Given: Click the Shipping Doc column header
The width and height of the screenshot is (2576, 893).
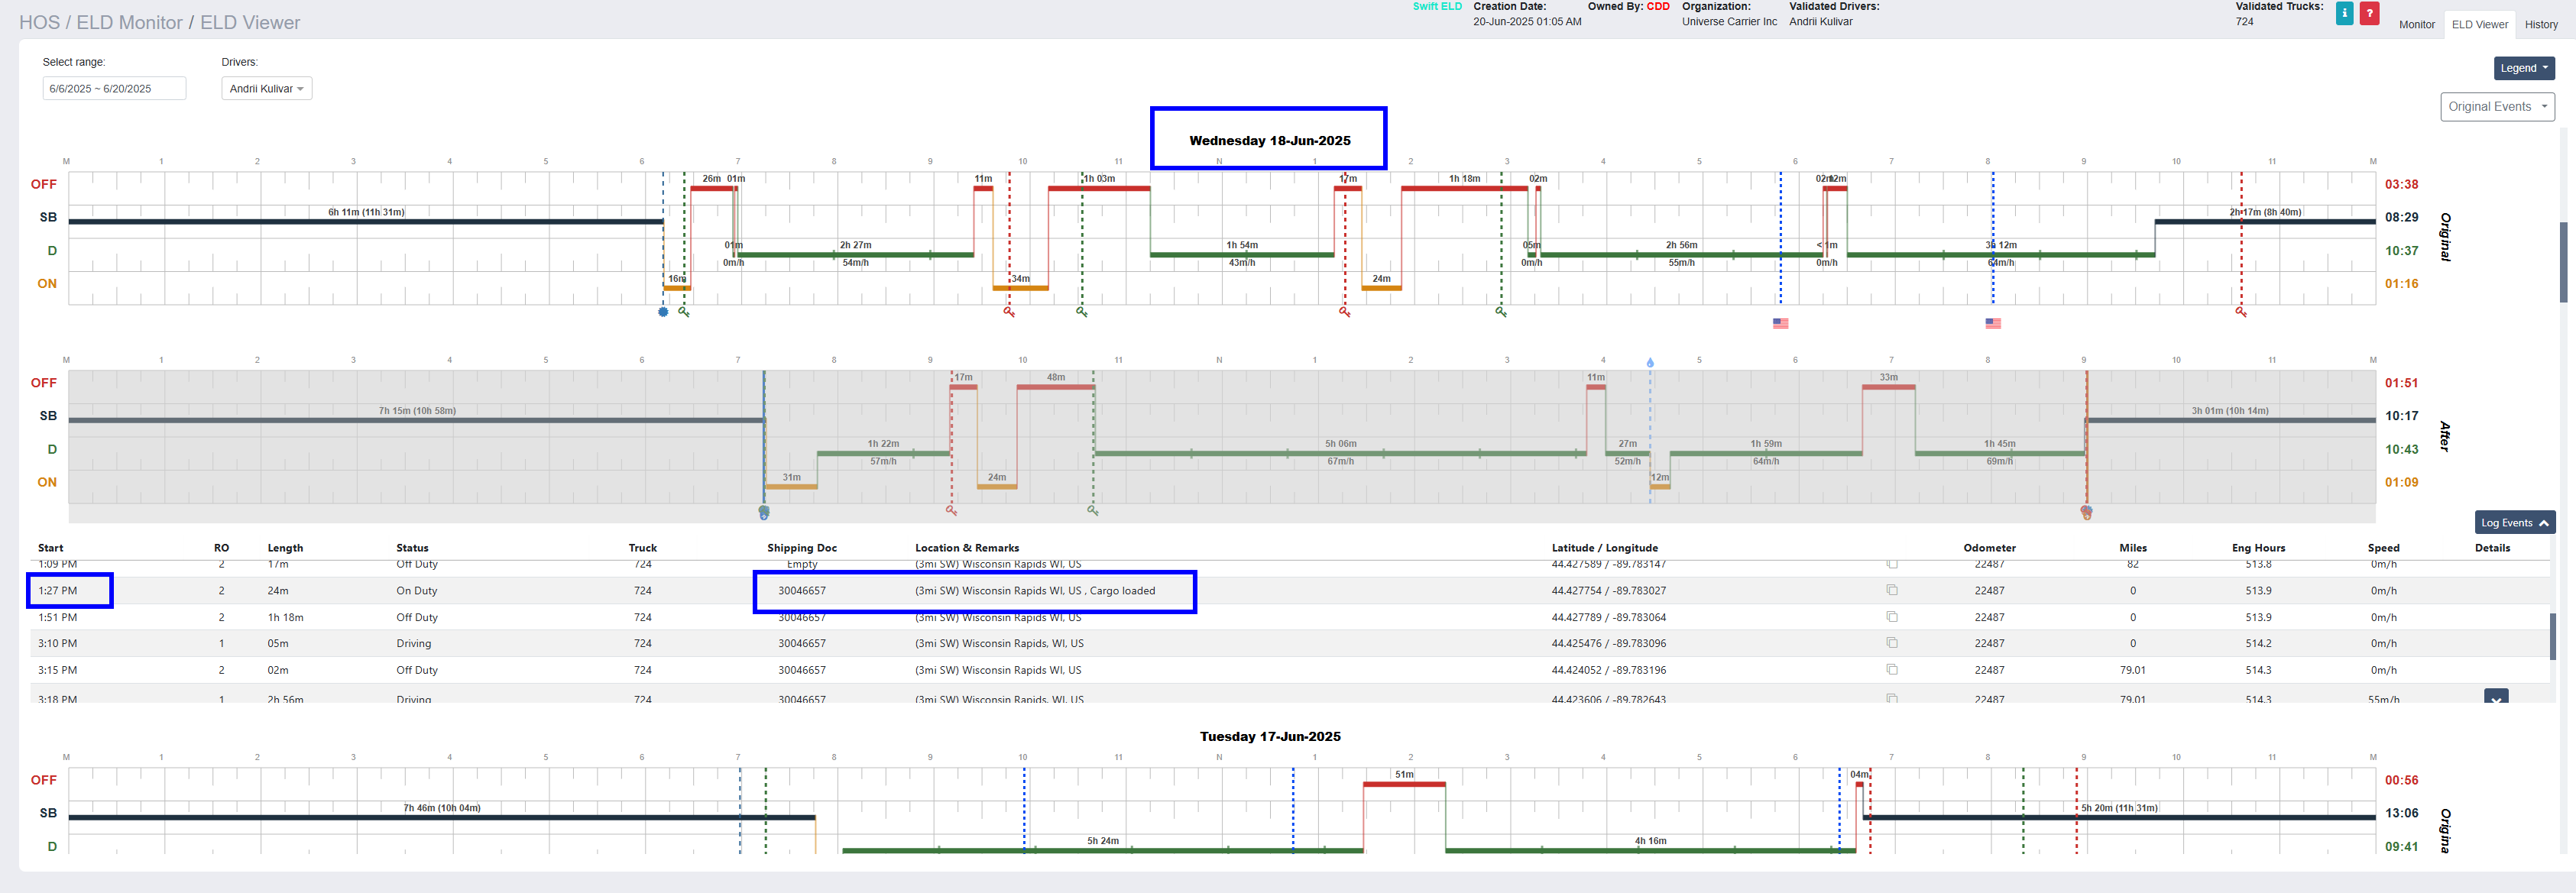Looking at the screenshot, I should pyautogui.click(x=802, y=548).
